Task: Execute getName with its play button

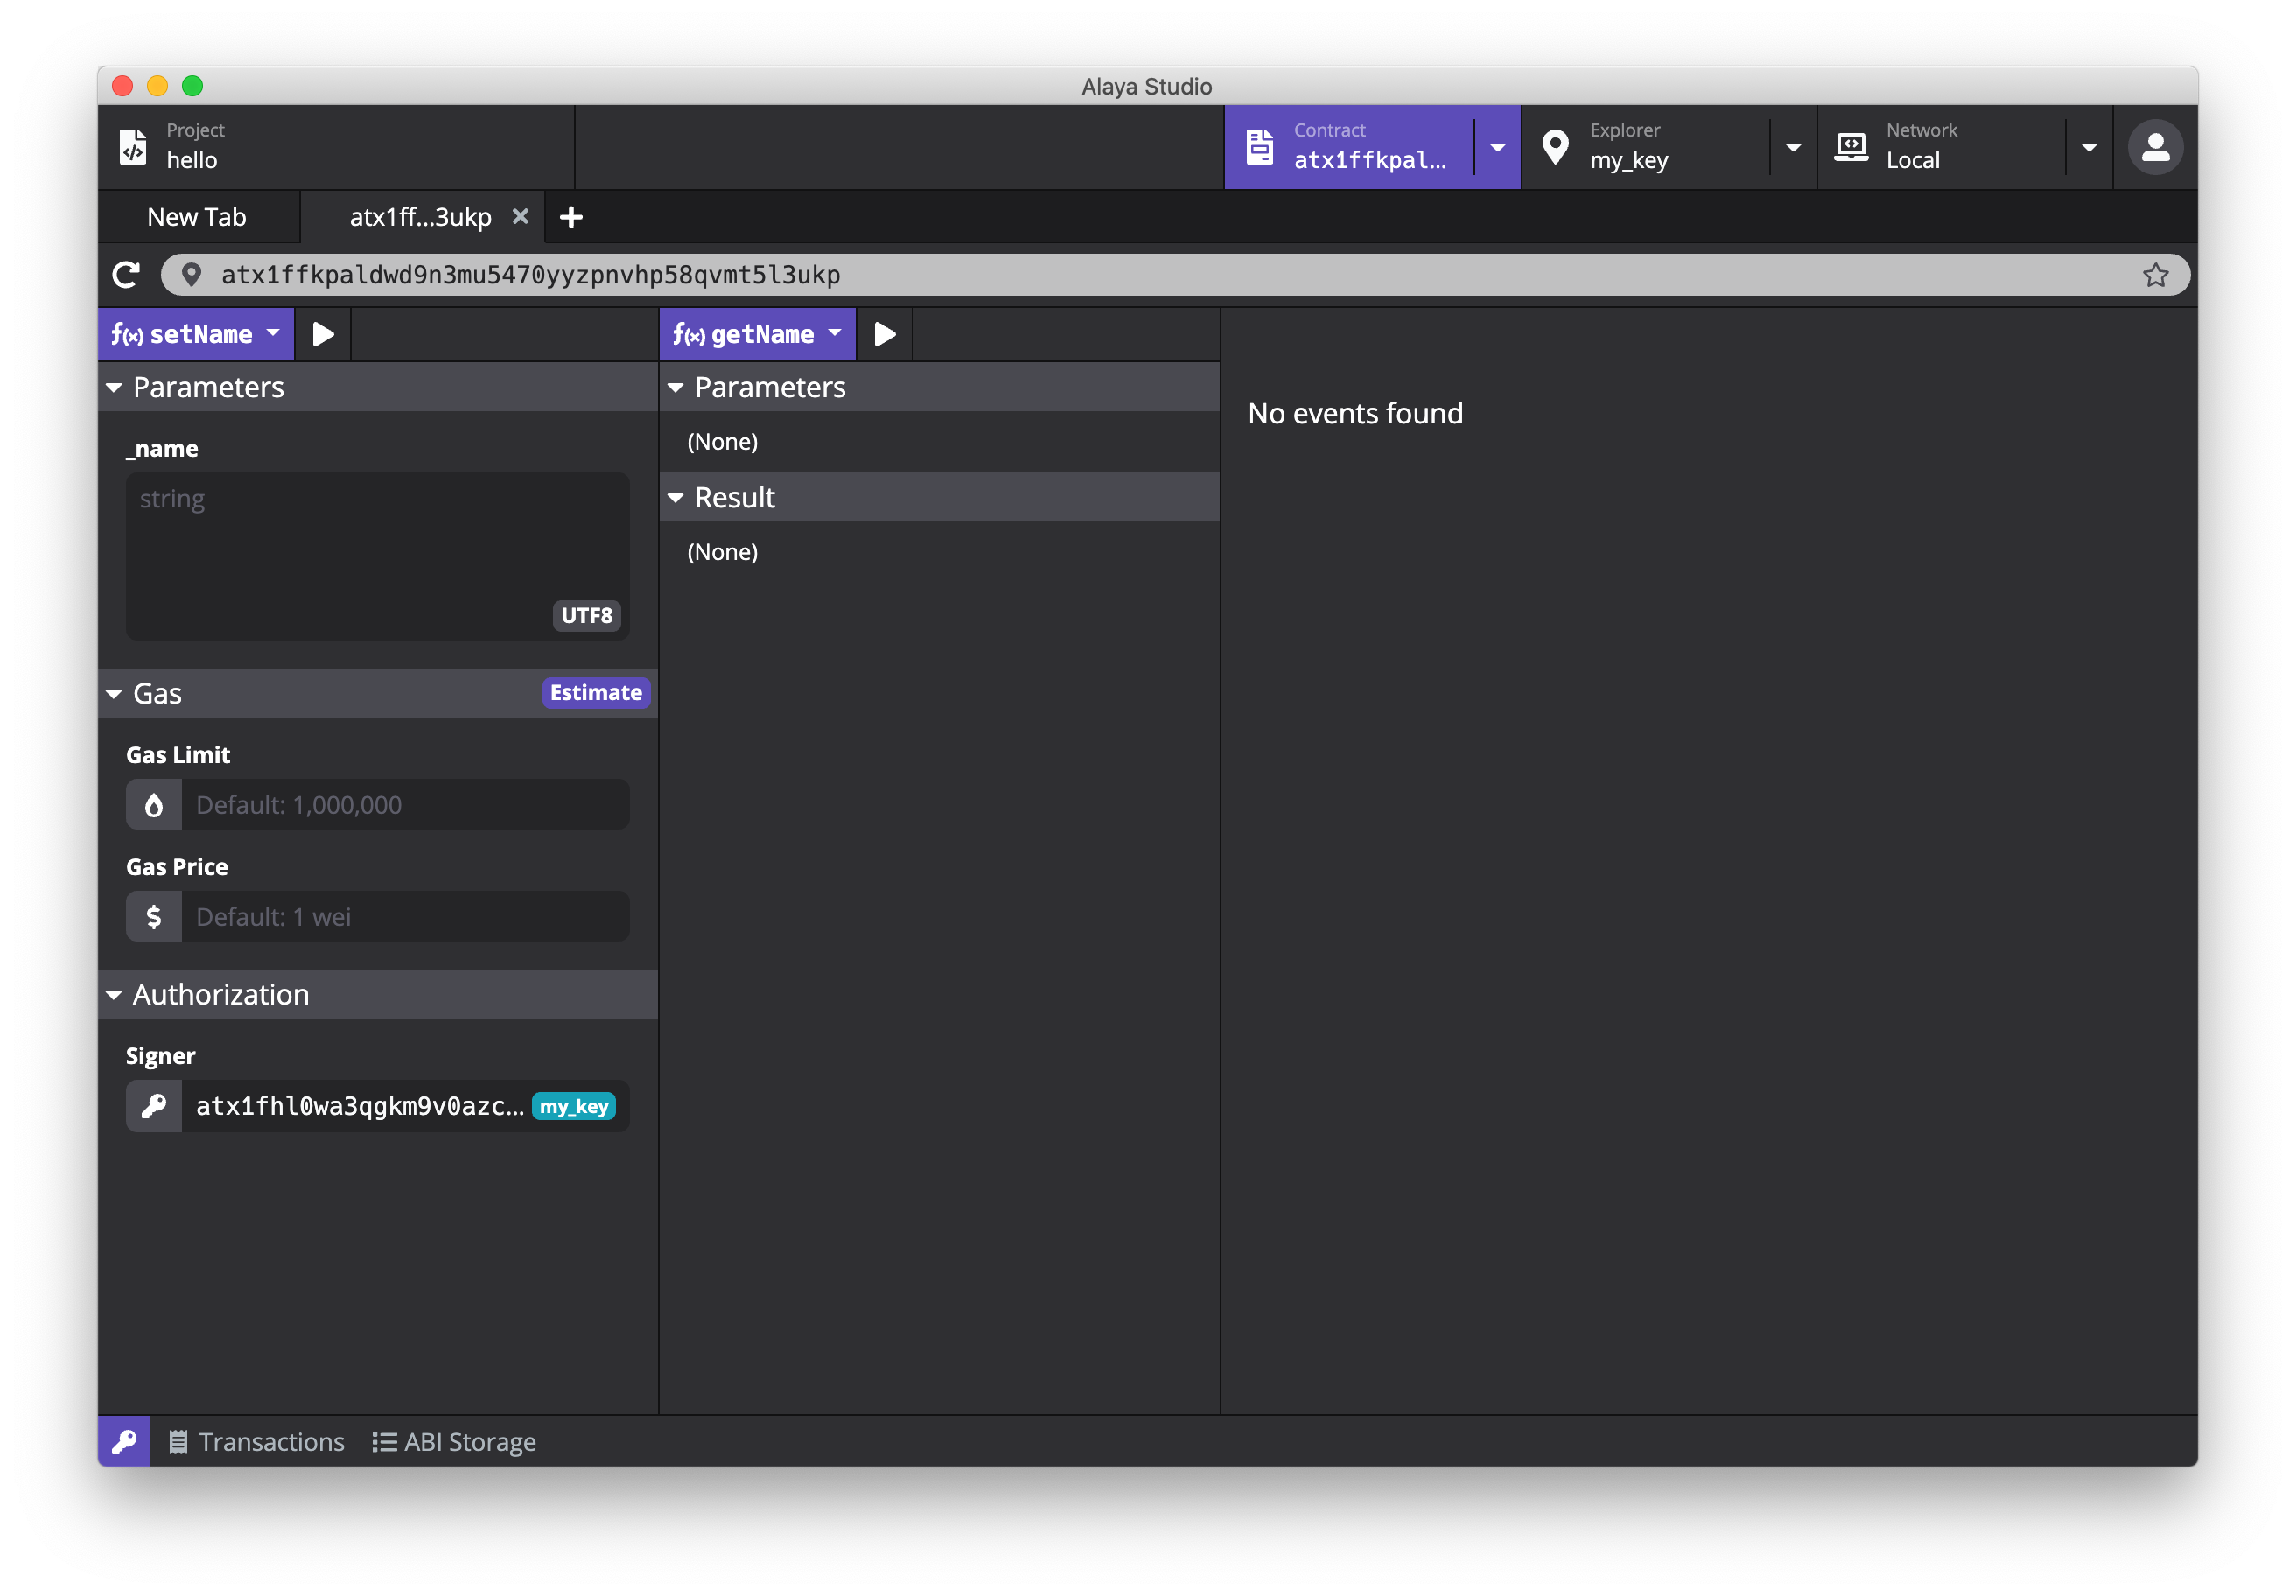Action: [x=884, y=334]
